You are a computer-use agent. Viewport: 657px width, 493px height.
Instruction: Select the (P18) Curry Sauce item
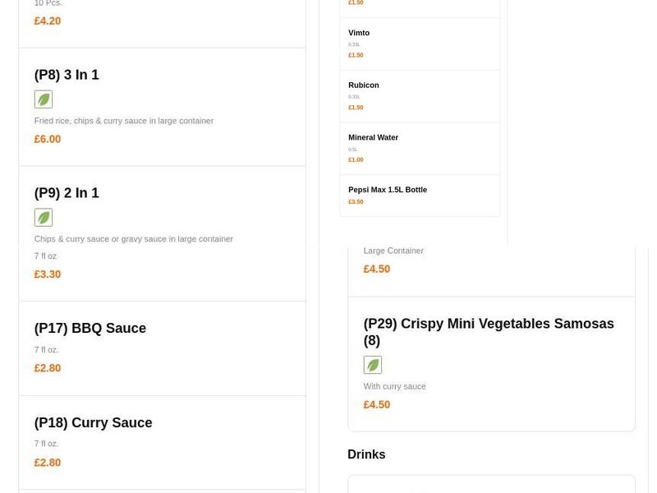point(93,422)
